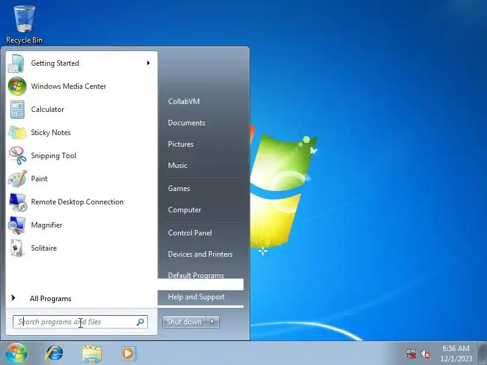Launch Windows Media Center from its icon

[x=17, y=86]
